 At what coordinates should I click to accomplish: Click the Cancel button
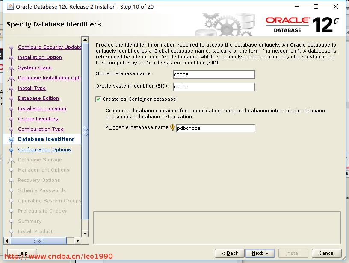point(327,254)
